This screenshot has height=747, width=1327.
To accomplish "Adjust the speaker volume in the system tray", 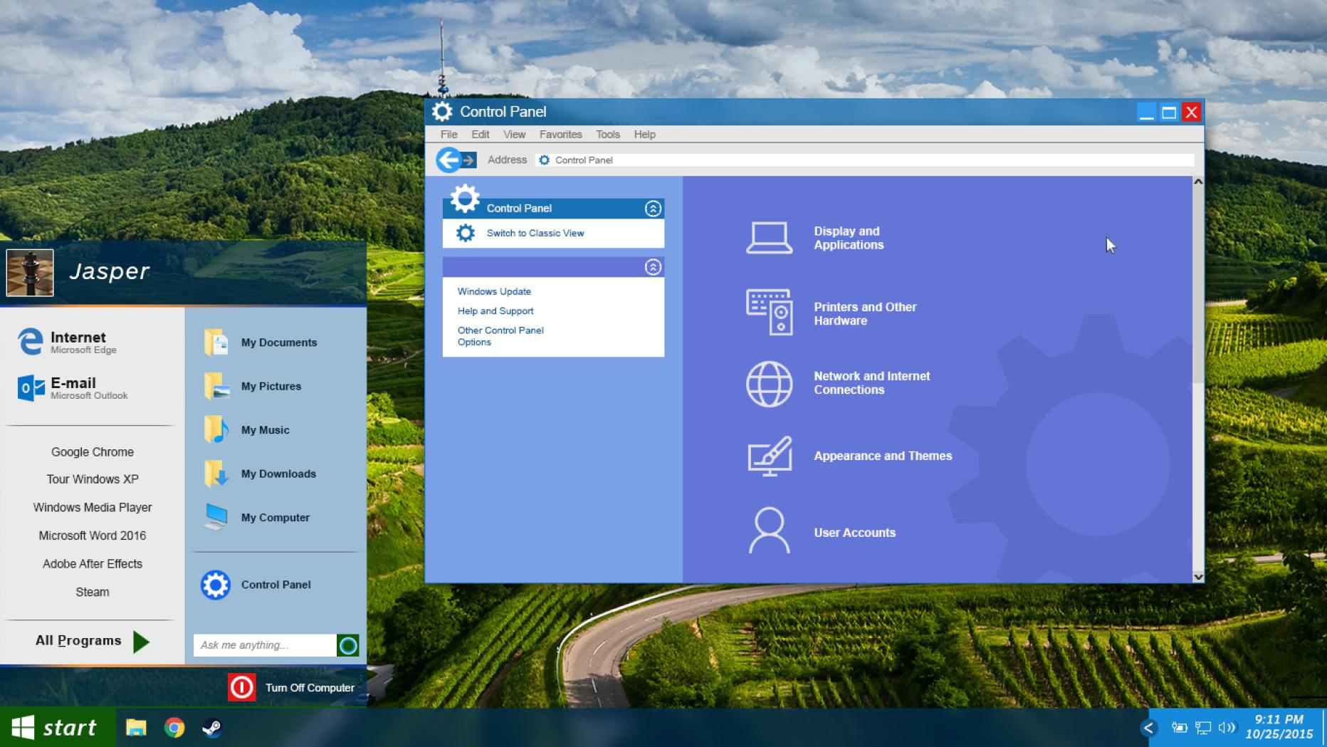I will click(x=1227, y=728).
